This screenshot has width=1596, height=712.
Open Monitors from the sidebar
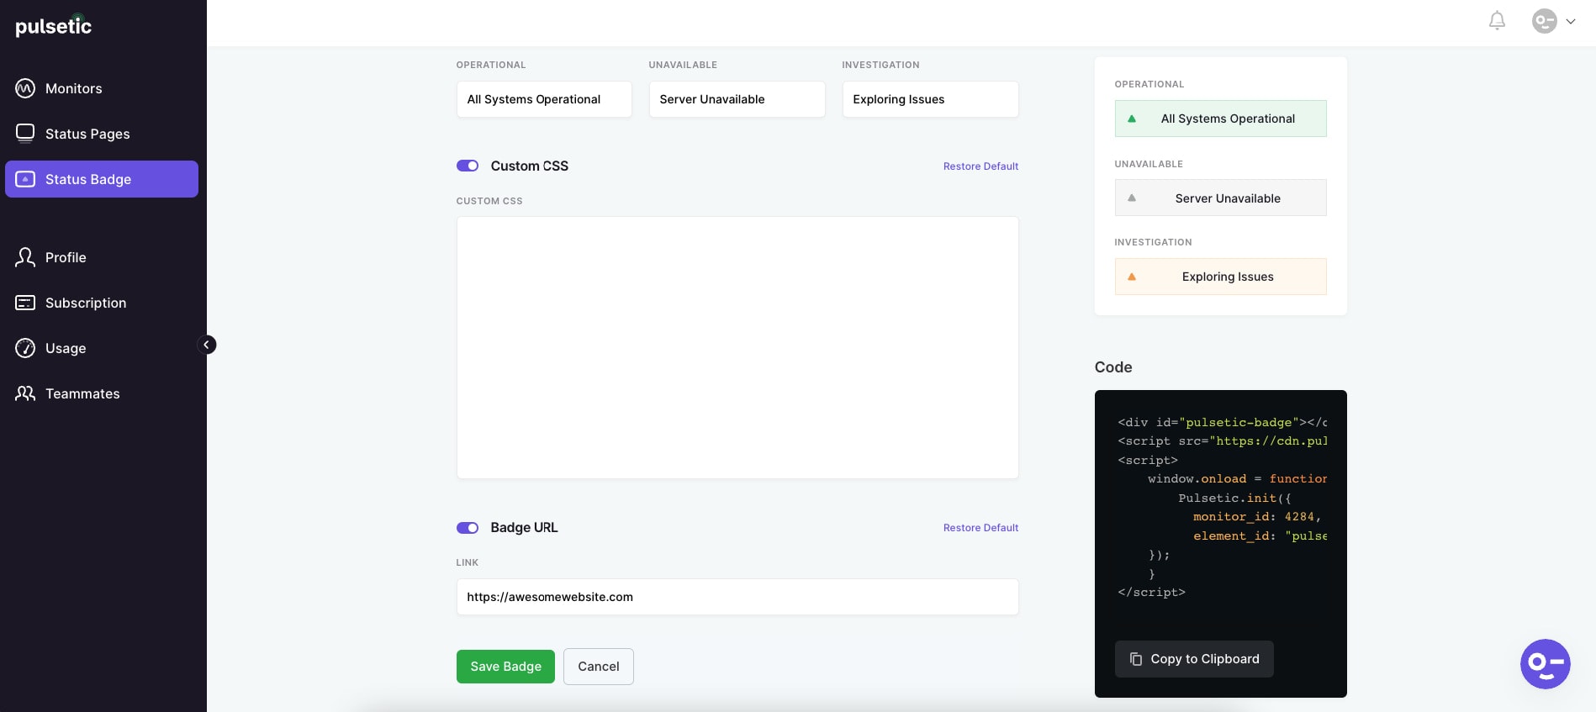pos(102,88)
